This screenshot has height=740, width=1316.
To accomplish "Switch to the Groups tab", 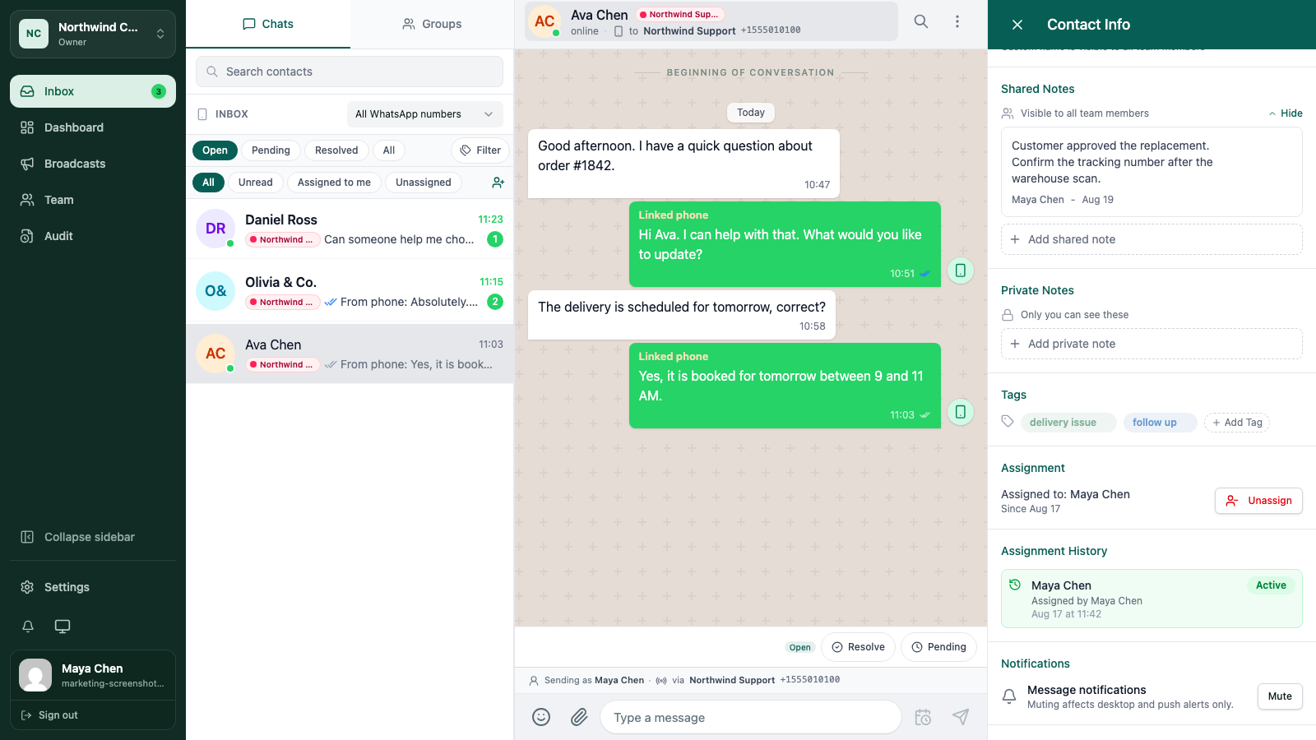I will tap(432, 24).
